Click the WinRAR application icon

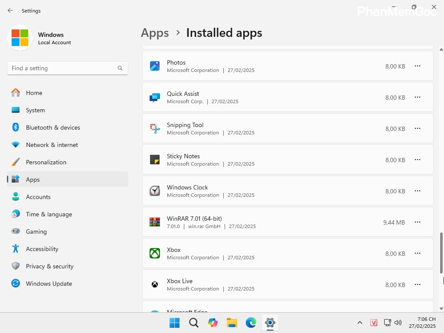tap(155, 222)
